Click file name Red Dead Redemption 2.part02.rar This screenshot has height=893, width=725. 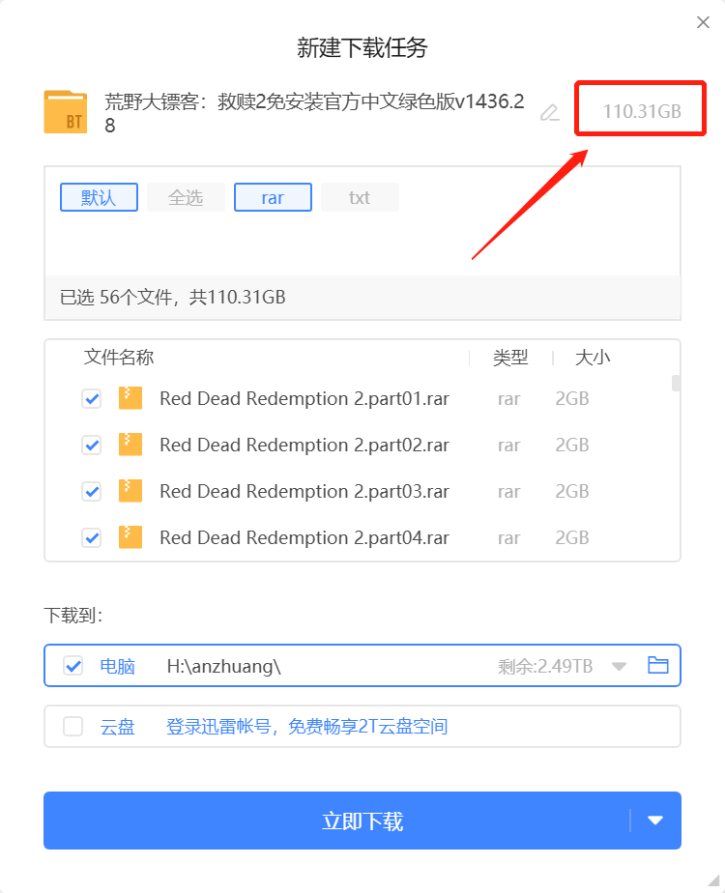point(304,445)
